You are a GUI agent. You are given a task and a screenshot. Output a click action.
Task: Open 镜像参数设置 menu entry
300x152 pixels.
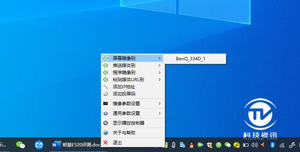132,104
